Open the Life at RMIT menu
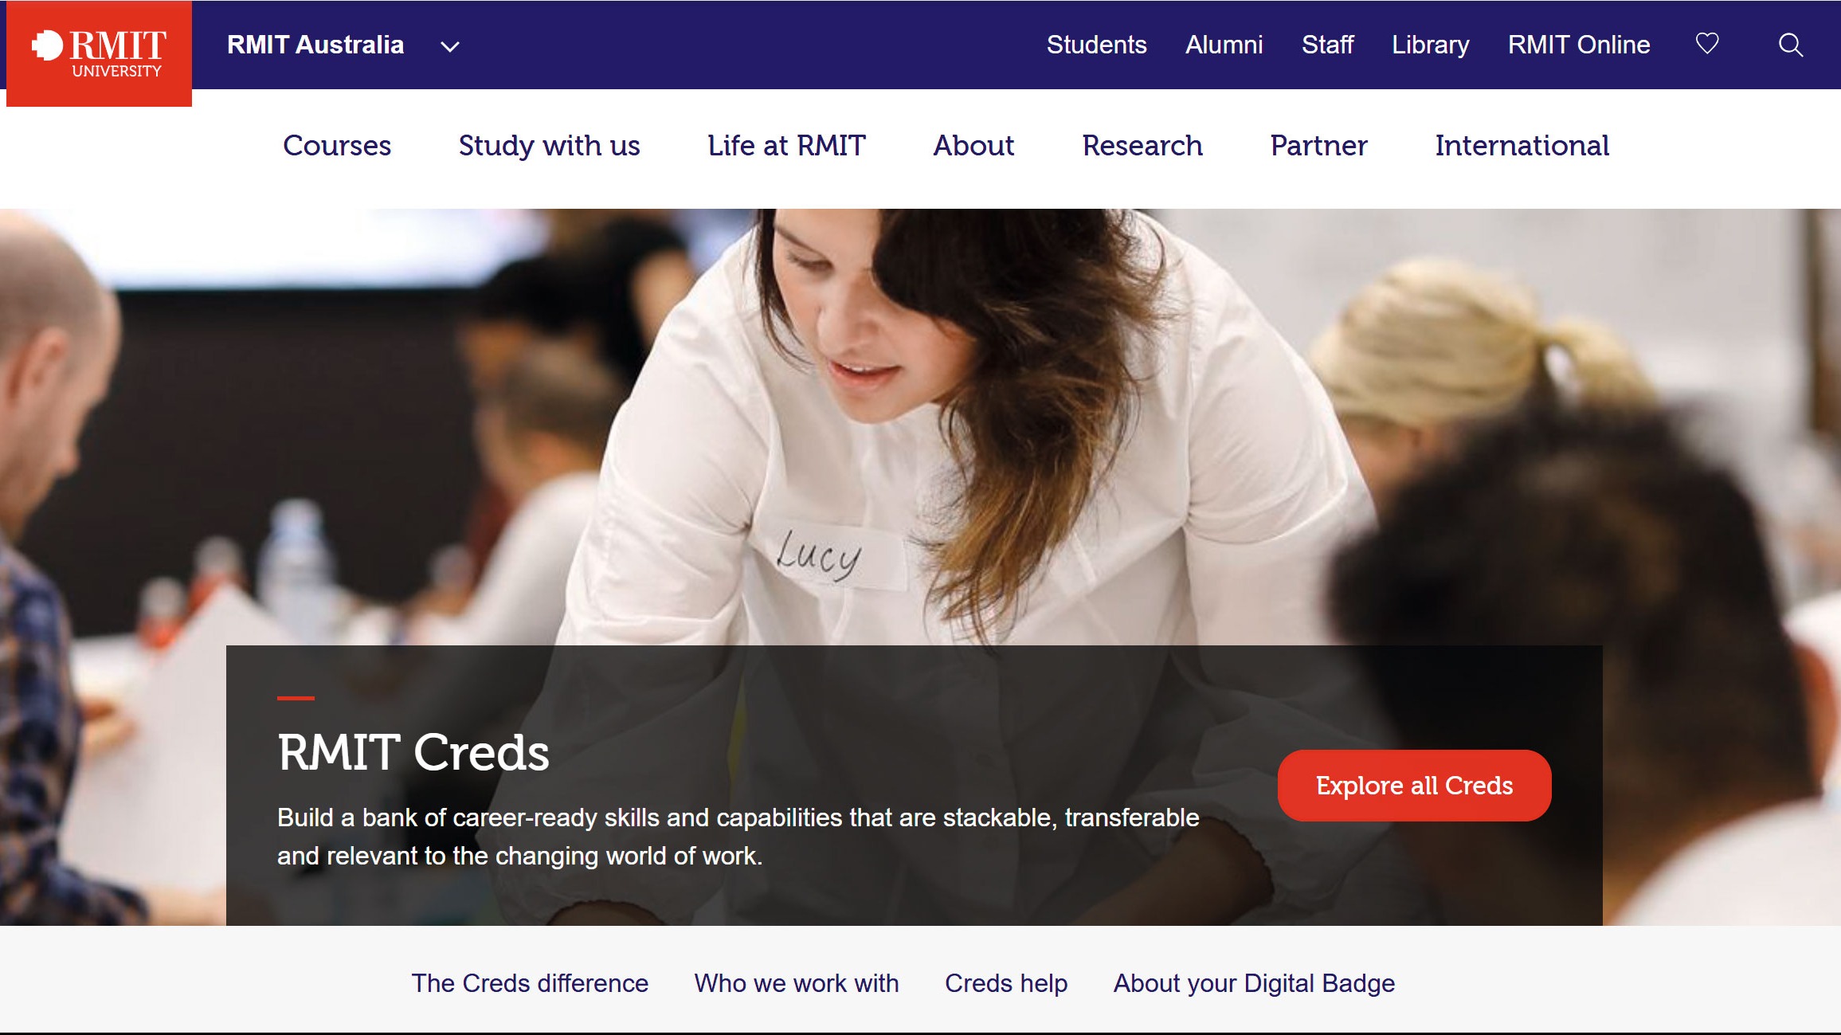Screen dimensions: 1841x1035 pos(786,146)
